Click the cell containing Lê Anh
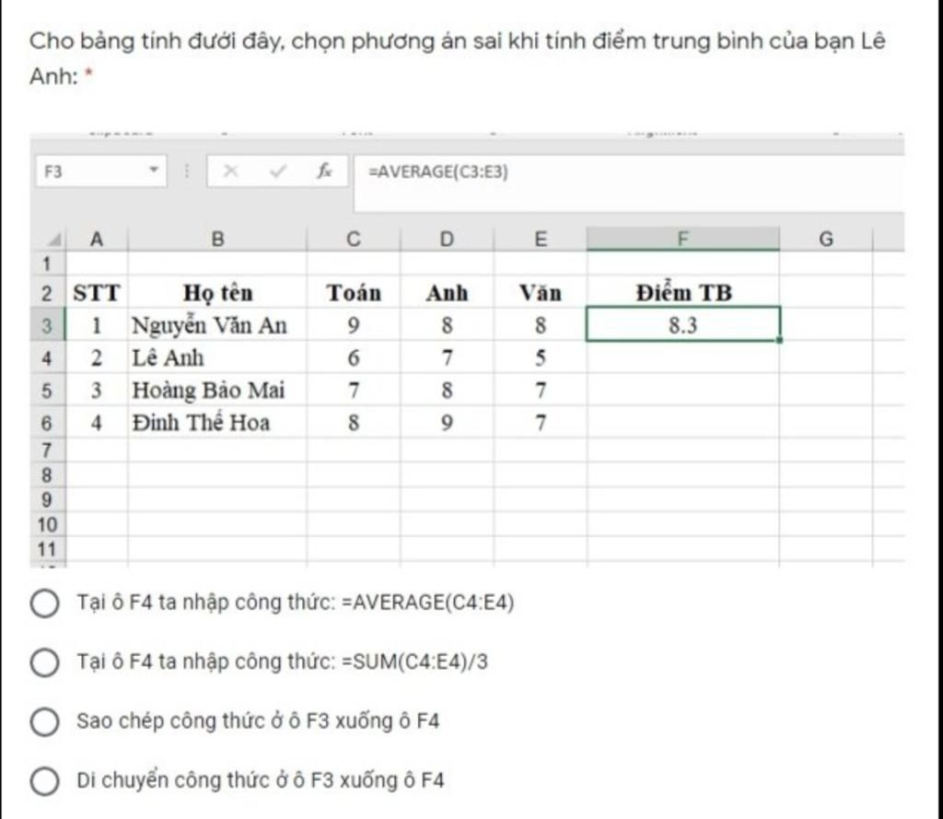 tap(217, 358)
